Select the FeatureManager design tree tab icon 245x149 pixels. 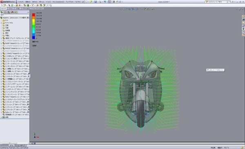[2, 12]
